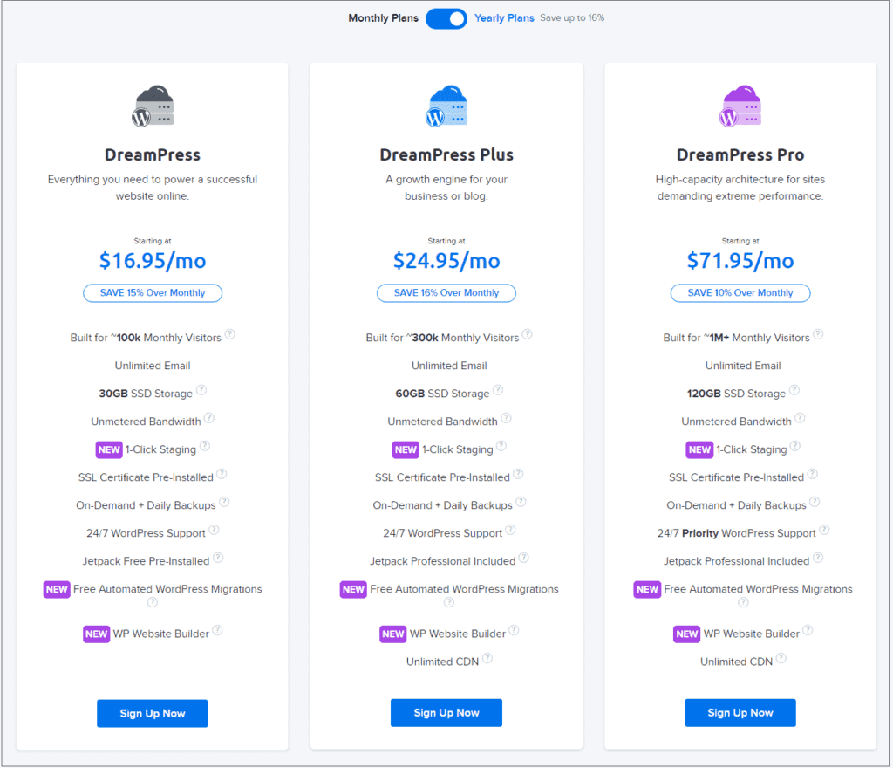
Task: Show Migrations help icon in DreamPress Plus card
Action: click(449, 602)
